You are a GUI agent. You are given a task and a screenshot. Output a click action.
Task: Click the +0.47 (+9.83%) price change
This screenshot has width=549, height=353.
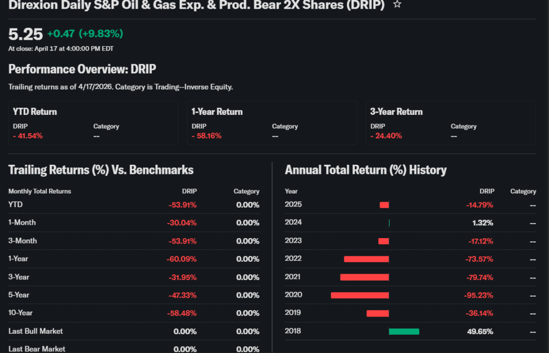pyautogui.click(x=85, y=34)
